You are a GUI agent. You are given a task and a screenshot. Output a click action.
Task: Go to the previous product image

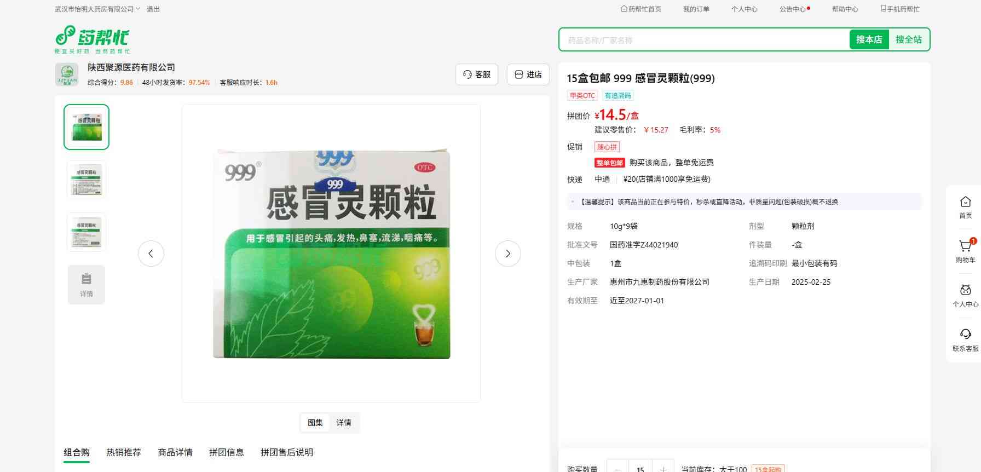(x=151, y=254)
